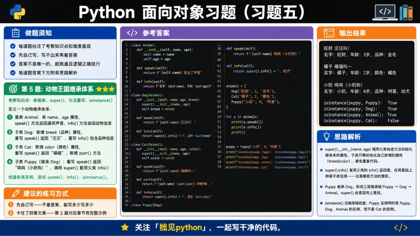Click checkmark beside 每道题答案下方附有思路解析
This screenshot has width=420, height=236.
(12, 73)
